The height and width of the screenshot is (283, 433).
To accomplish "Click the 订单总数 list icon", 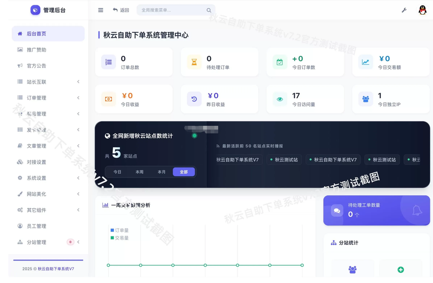I will click(109, 62).
